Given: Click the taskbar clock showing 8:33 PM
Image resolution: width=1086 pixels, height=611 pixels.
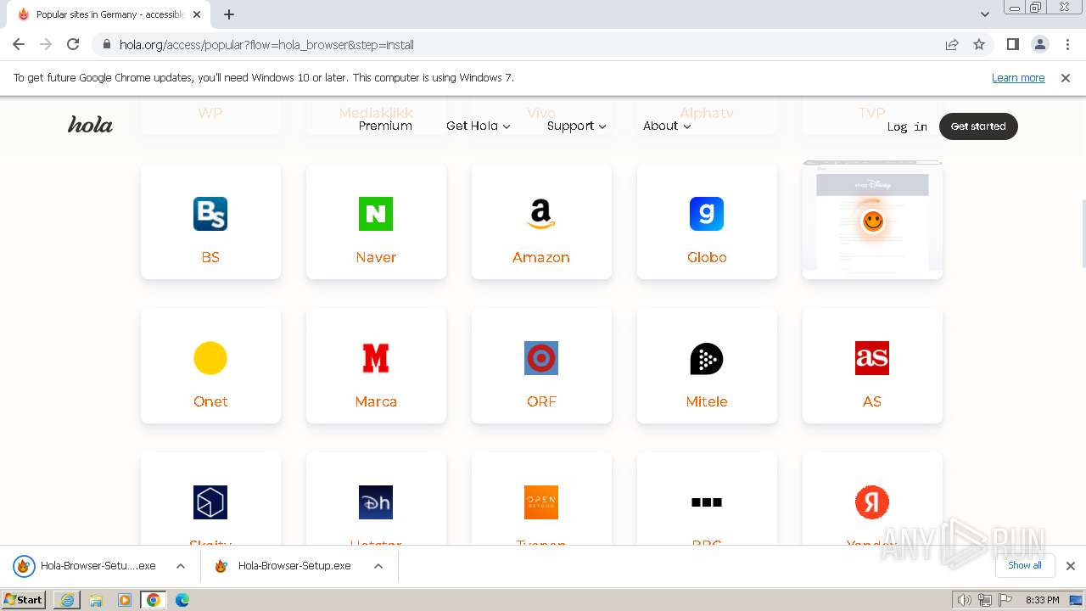Looking at the screenshot, I should (x=1042, y=600).
